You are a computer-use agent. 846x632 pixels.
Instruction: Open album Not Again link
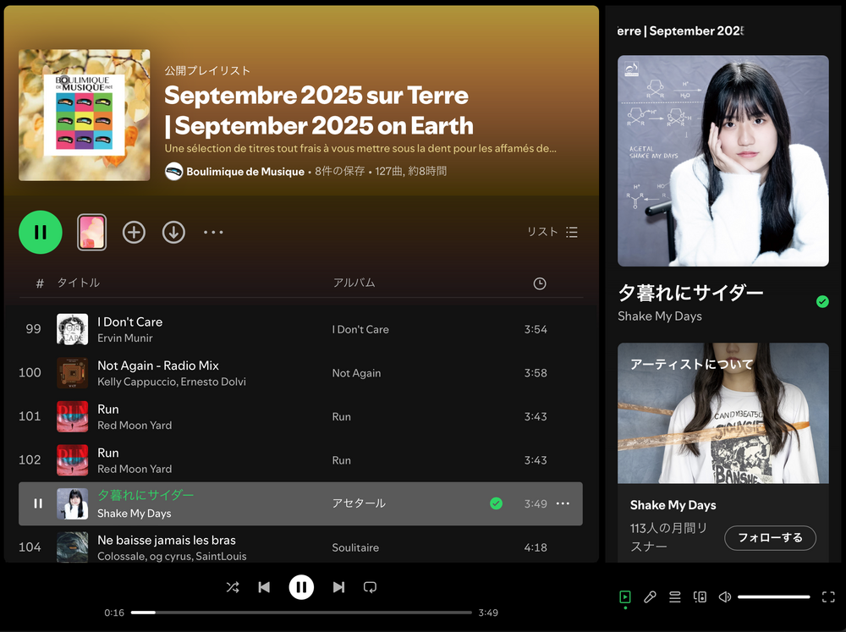[x=357, y=373]
